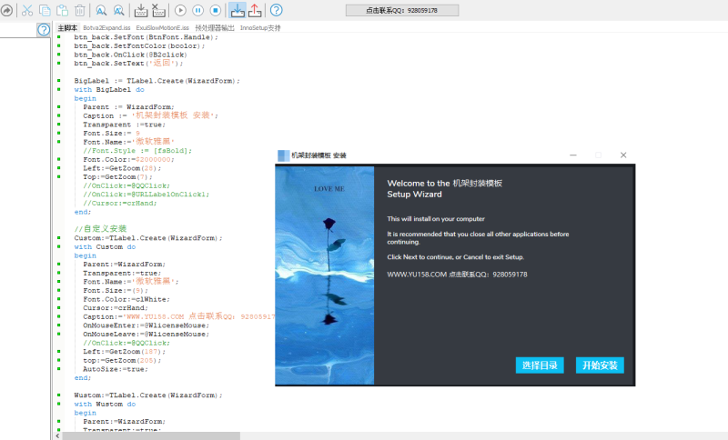Pause the running script
728x440 pixels.
tap(197, 10)
